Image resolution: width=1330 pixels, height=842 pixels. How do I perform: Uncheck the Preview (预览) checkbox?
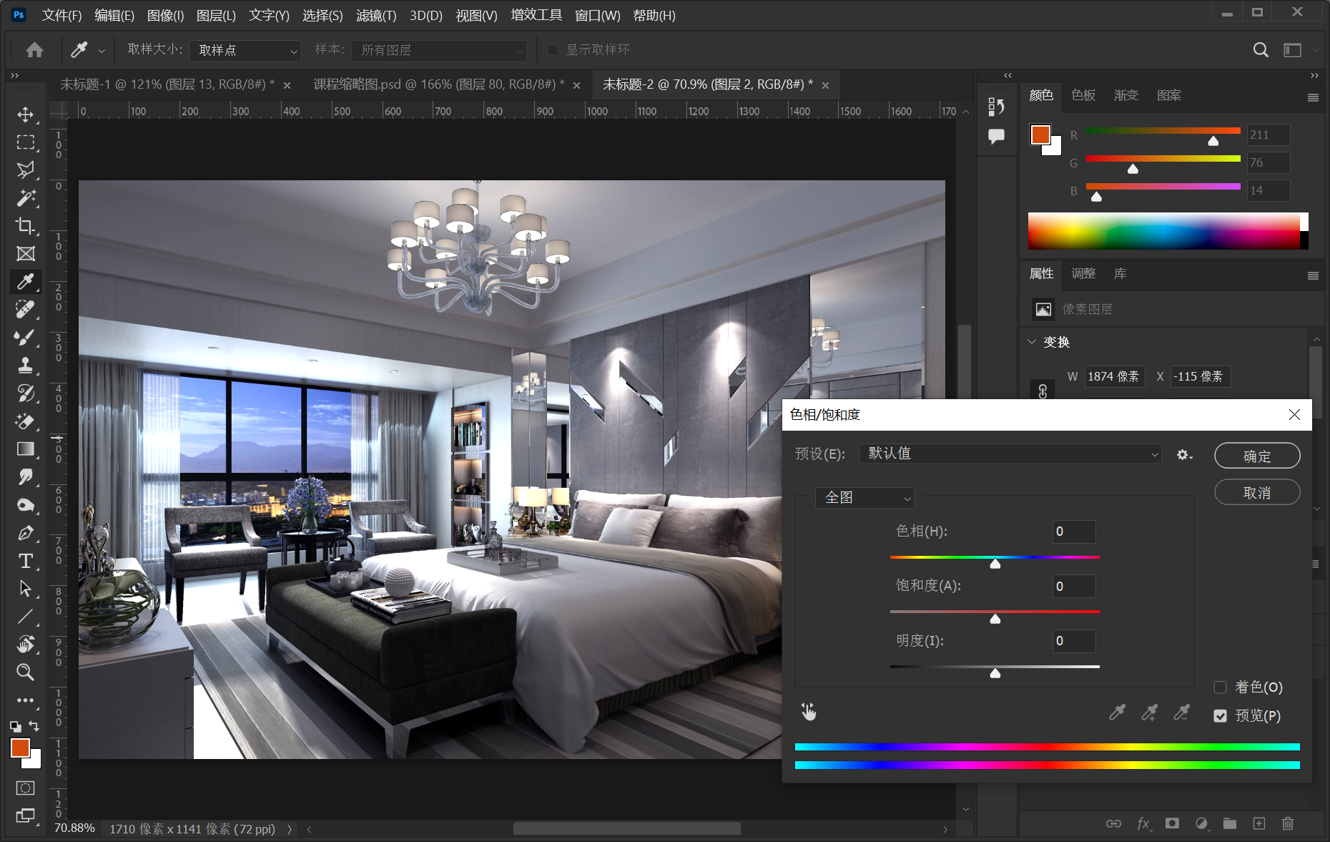pyautogui.click(x=1221, y=716)
